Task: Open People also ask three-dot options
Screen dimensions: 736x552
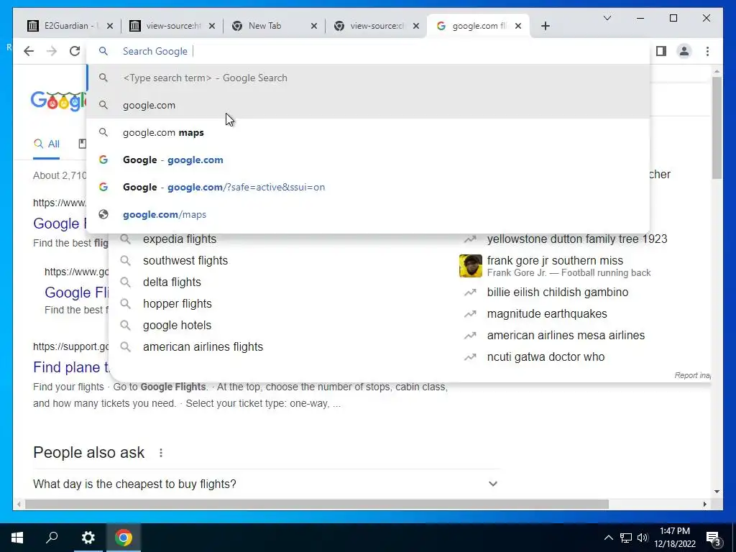Action: 161,453
